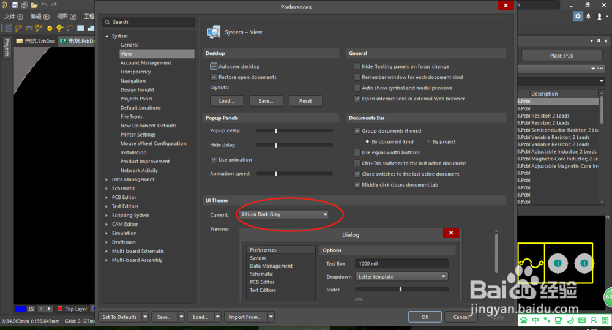Viewport: 612px width, 330px height.
Task: Select the Place Via tool
Action: (60, 28)
